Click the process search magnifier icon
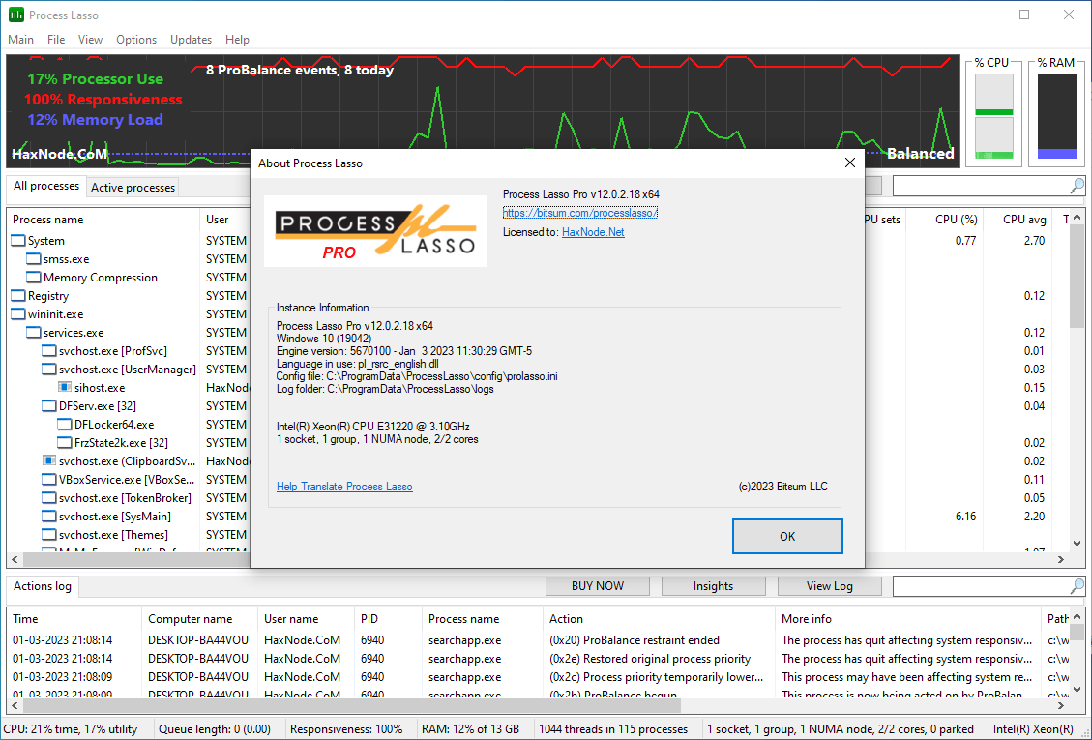Image resolution: width=1092 pixels, height=740 pixels. pos(1077,186)
